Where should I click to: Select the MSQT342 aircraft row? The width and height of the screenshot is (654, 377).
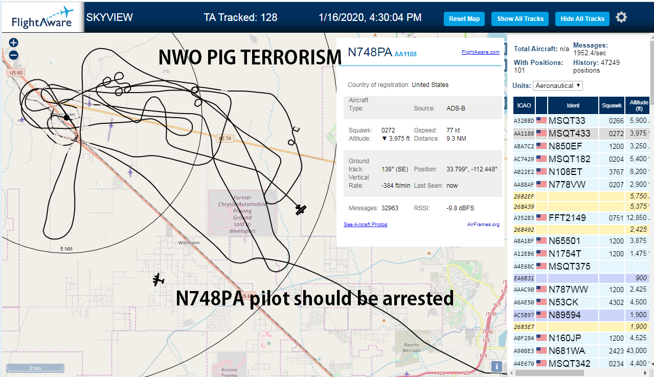click(581, 363)
